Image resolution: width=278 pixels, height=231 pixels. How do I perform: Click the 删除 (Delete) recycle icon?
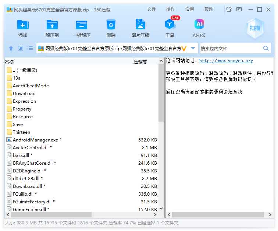[111, 24]
